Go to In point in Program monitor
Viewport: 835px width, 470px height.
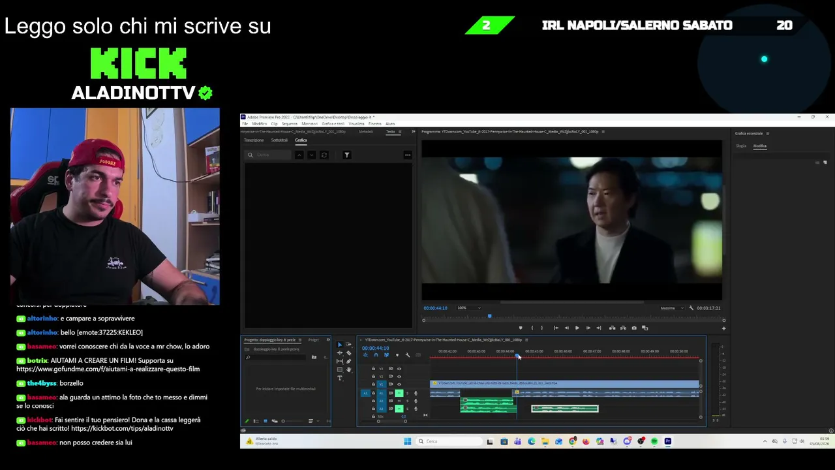[x=555, y=328]
